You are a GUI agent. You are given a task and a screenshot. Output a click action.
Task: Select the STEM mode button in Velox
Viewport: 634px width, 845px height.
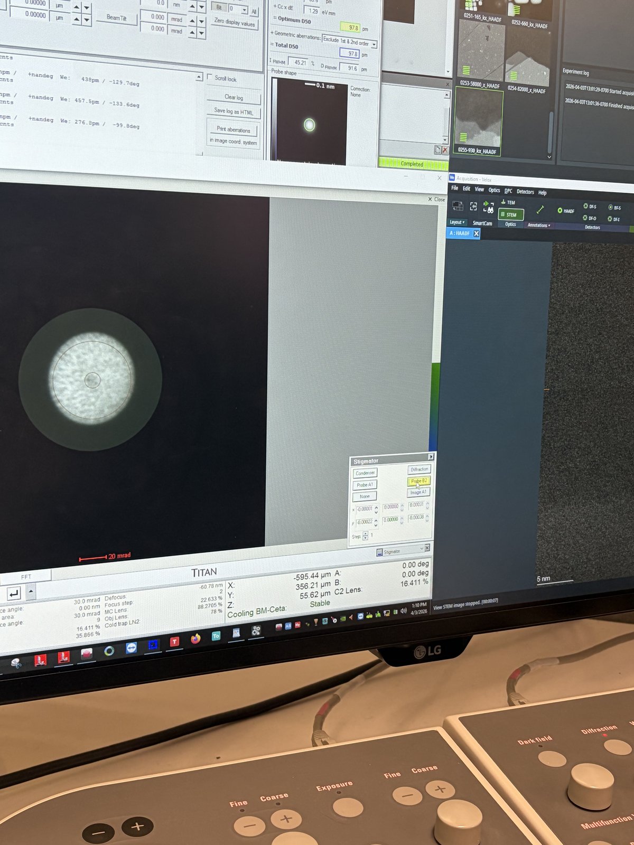pyautogui.click(x=510, y=214)
